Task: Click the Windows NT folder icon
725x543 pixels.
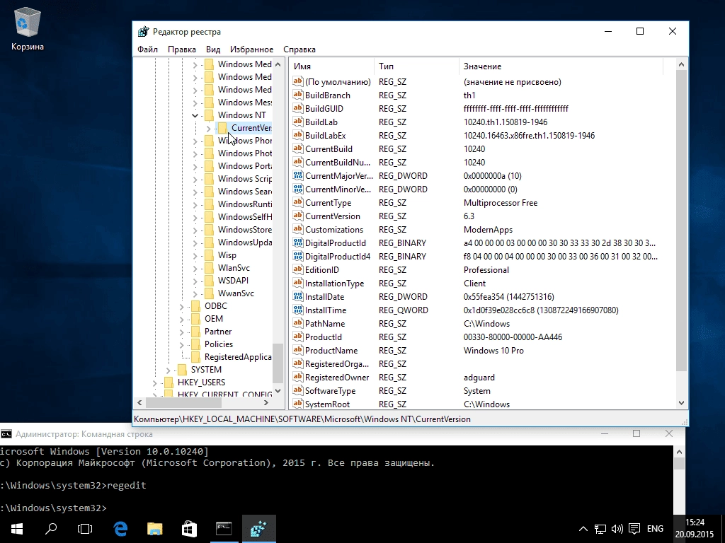Action: tap(209, 115)
